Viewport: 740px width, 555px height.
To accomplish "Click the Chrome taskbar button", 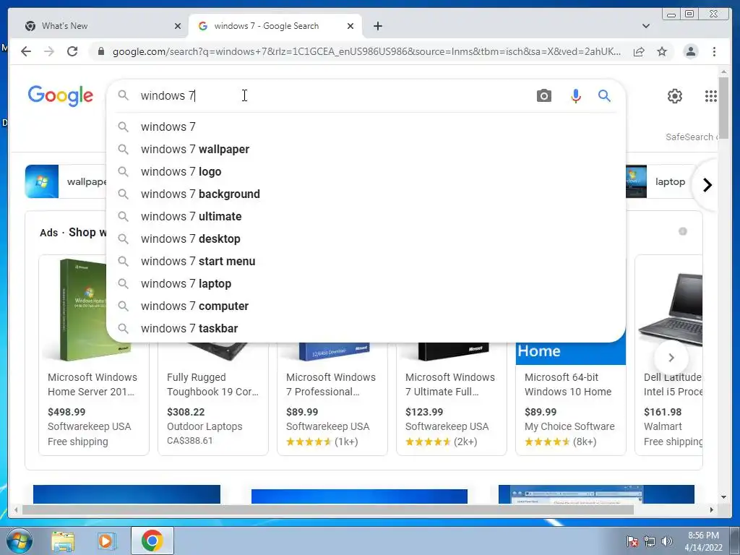I will point(152,541).
